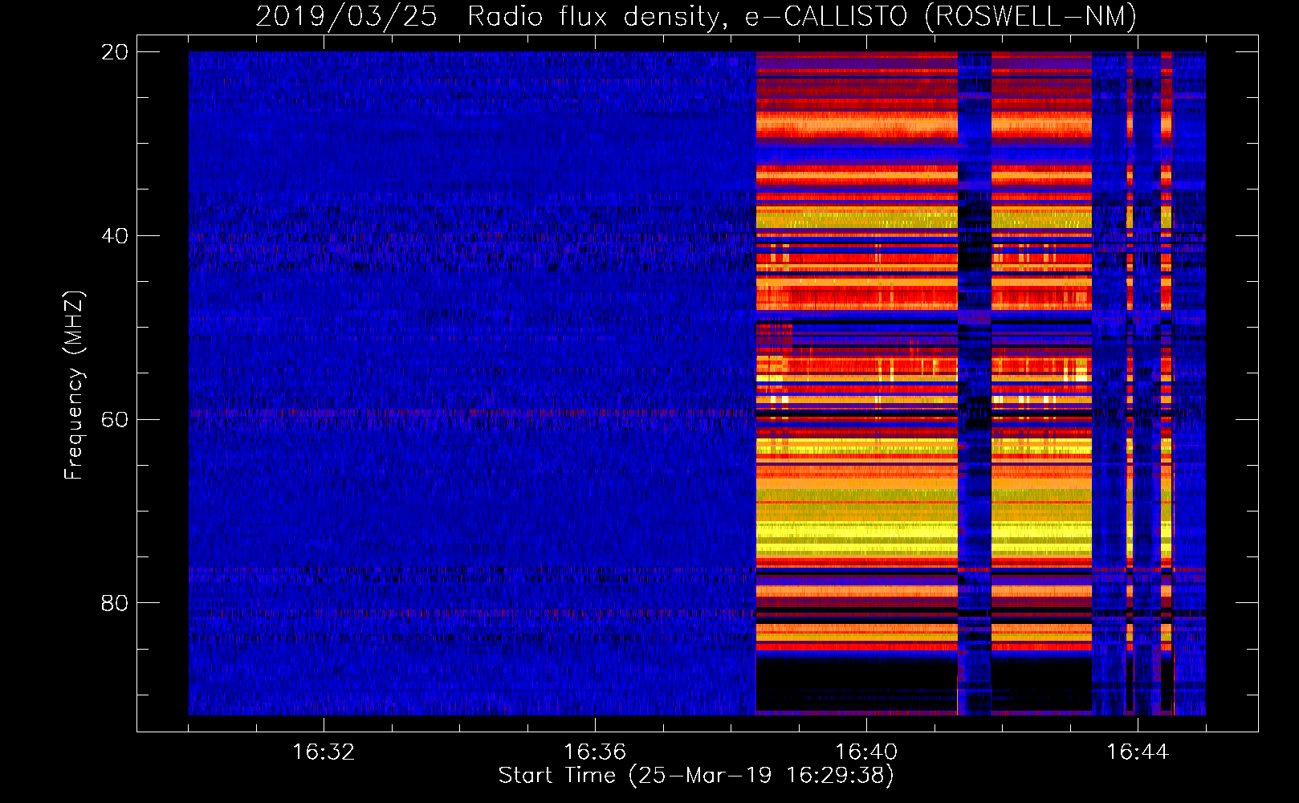Screen dimensions: 1299x803
Task: Click the '40' frequency tick label
Action: [115, 236]
